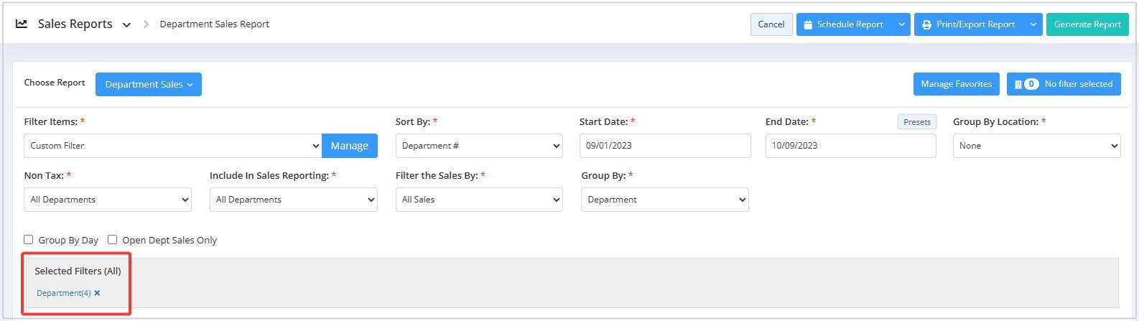
Task: Click the Start Date input field
Action: tap(665, 146)
